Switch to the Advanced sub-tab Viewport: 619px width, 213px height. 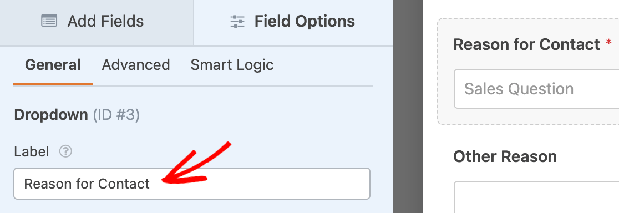pos(136,65)
